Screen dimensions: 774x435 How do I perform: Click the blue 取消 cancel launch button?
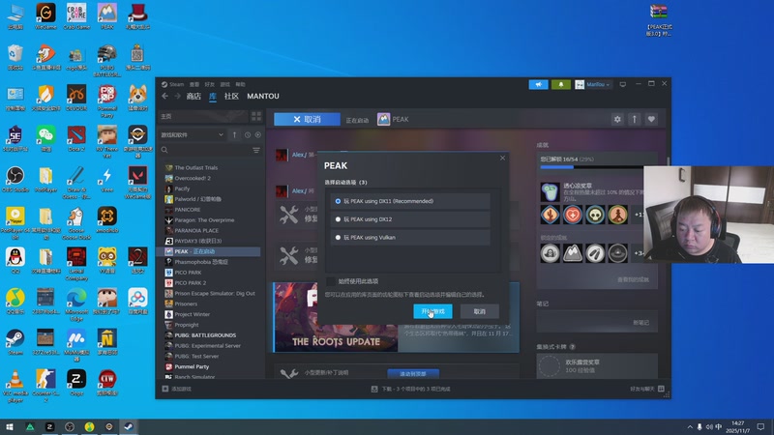tap(307, 119)
